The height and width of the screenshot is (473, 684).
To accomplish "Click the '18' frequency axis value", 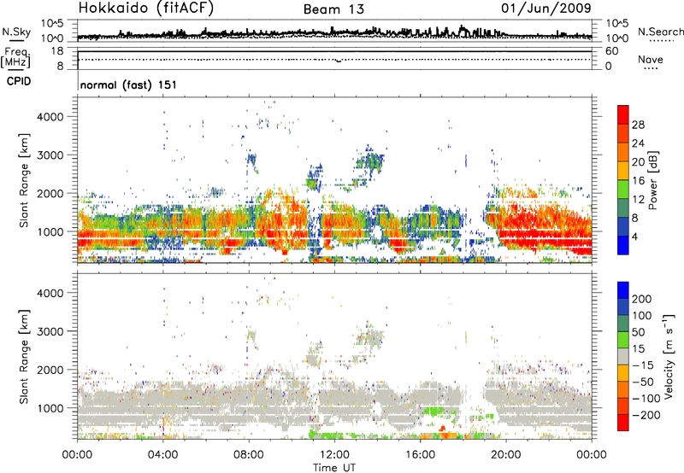I will pyautogui.click(x=56, y=51).
